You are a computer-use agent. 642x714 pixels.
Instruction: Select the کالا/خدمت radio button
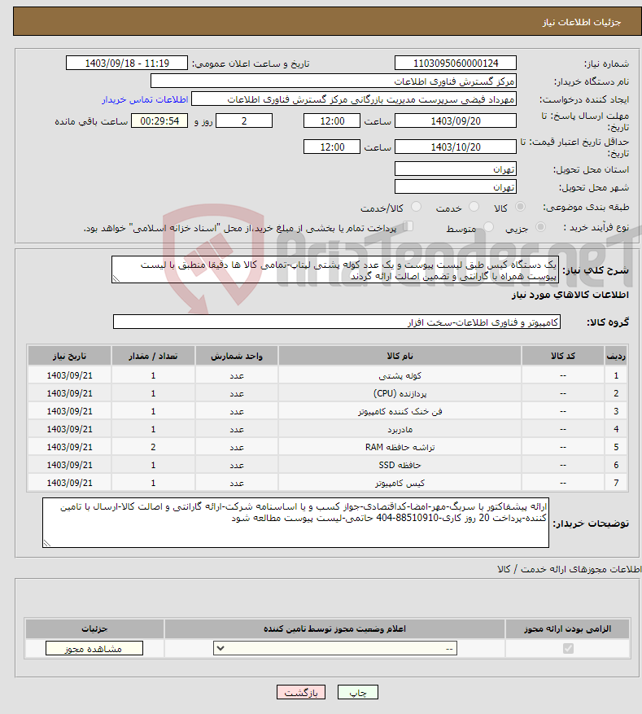tap(416, 207)
